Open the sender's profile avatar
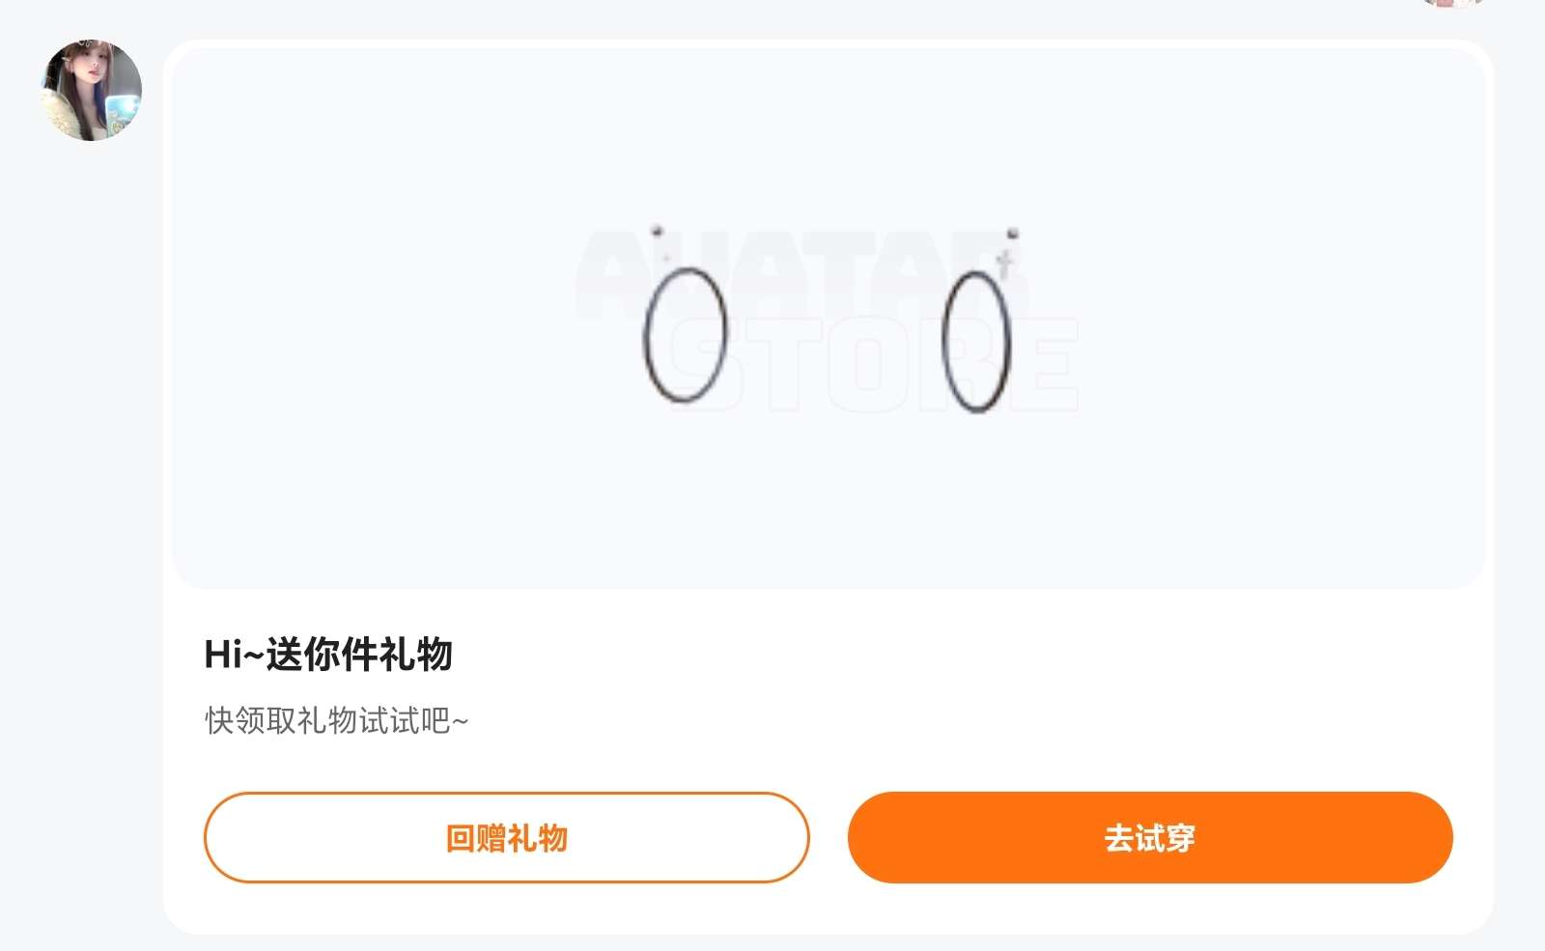This screenshot has width=1545, height=951. 92,90
